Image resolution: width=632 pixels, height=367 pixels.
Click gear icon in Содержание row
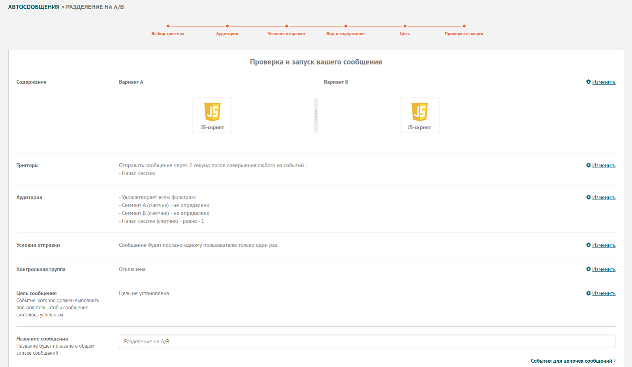click(x=589, y=82)
